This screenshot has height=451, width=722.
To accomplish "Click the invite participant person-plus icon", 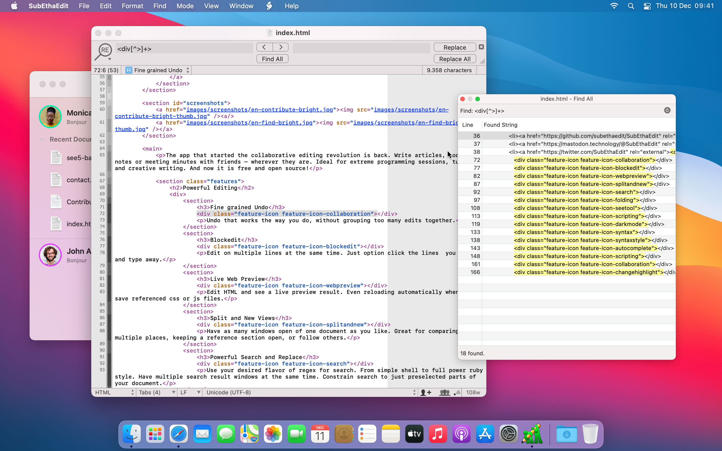I will pos(425,393).
